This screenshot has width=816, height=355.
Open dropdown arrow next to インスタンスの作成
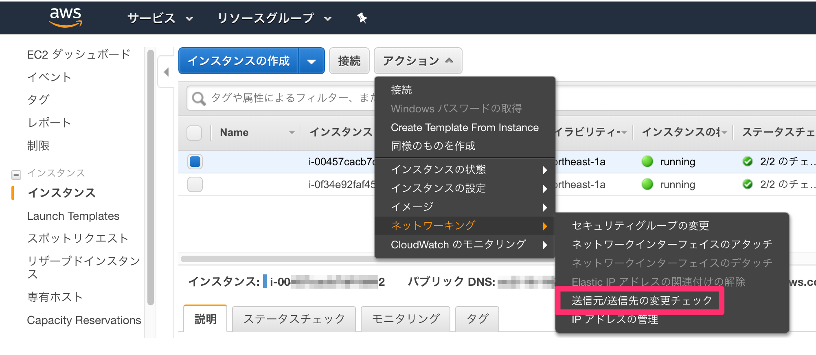pyautogui.click(x=311, y=61)
